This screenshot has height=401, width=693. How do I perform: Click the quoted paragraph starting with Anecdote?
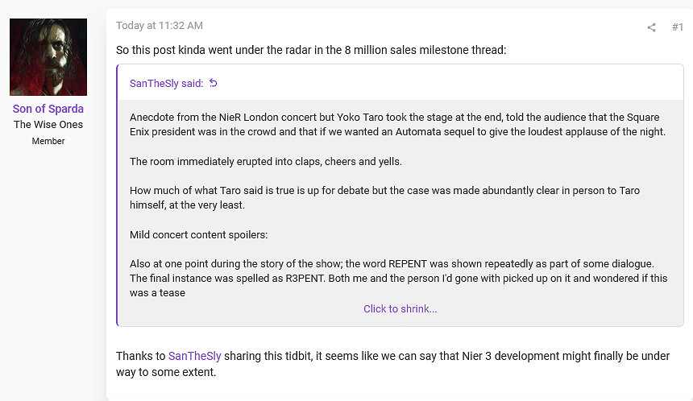[x=397, y=124]
